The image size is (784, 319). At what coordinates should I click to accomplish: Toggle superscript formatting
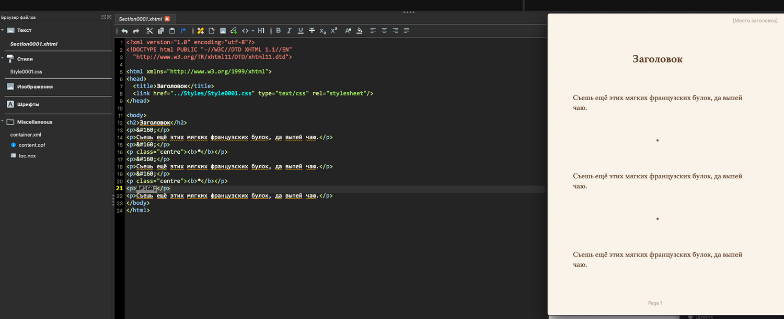tap(334, 30)
